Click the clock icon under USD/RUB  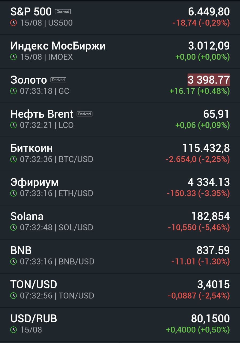pyautogui.click(x=13, y=330)
